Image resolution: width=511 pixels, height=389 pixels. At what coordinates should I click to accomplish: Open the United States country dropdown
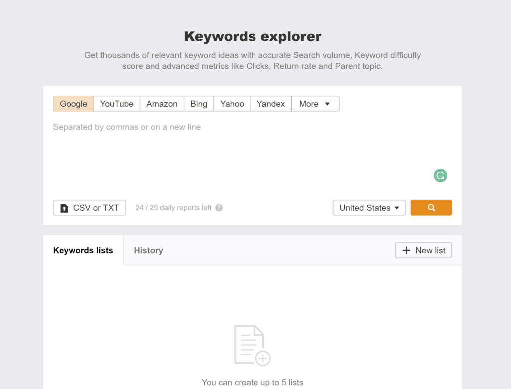pyautogui.click(x=369, y=208)
